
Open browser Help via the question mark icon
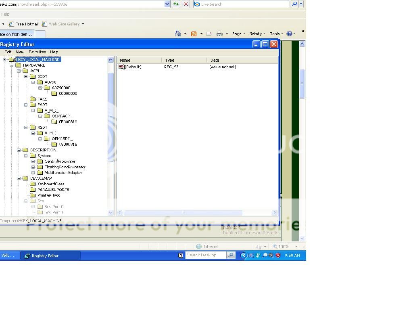coord(290,34)
